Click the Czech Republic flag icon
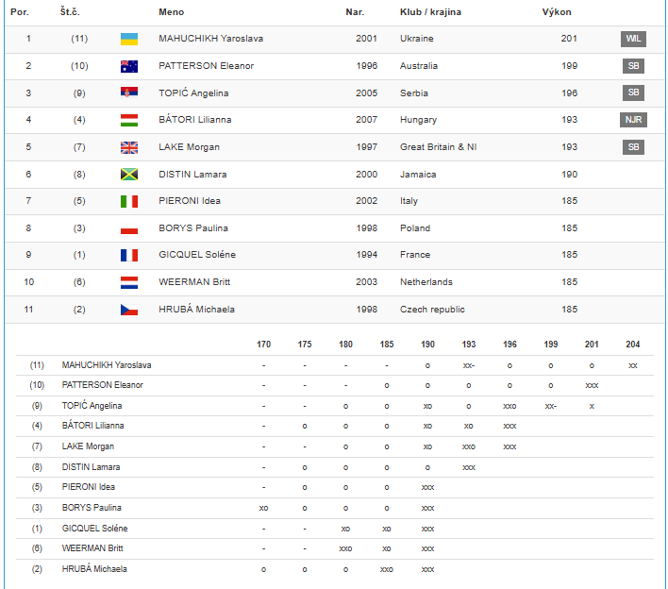The width and height of the screenshot is (668, 589). [129, 310]
